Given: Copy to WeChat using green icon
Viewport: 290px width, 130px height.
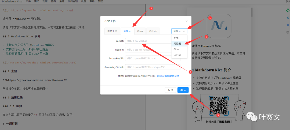Looking at the screenshot, I should [x=288, y=10].
